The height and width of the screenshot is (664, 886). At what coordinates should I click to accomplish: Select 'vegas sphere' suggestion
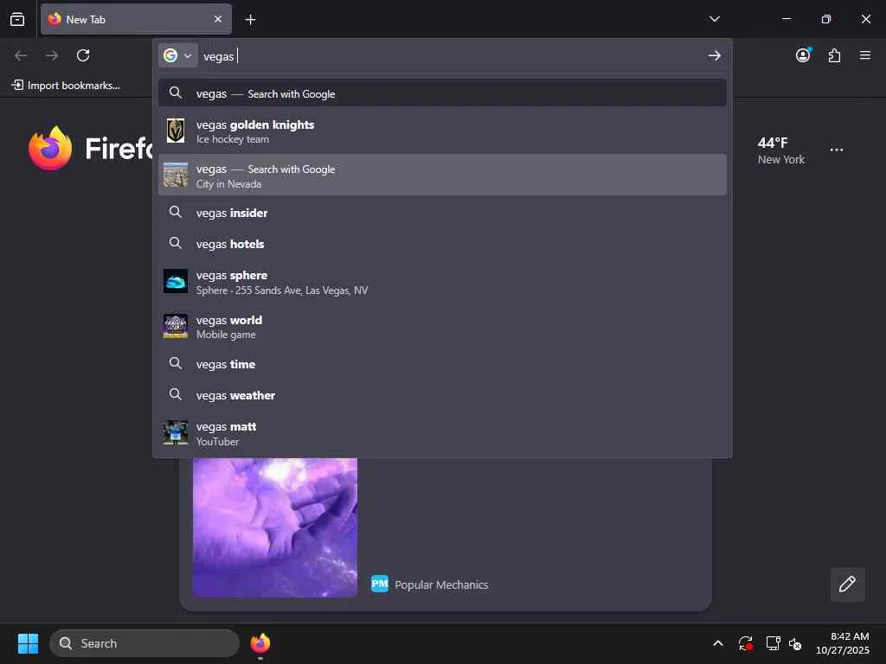[x=442, y=282]
